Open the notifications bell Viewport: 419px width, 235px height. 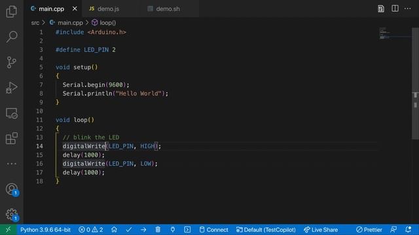[408, 229]
